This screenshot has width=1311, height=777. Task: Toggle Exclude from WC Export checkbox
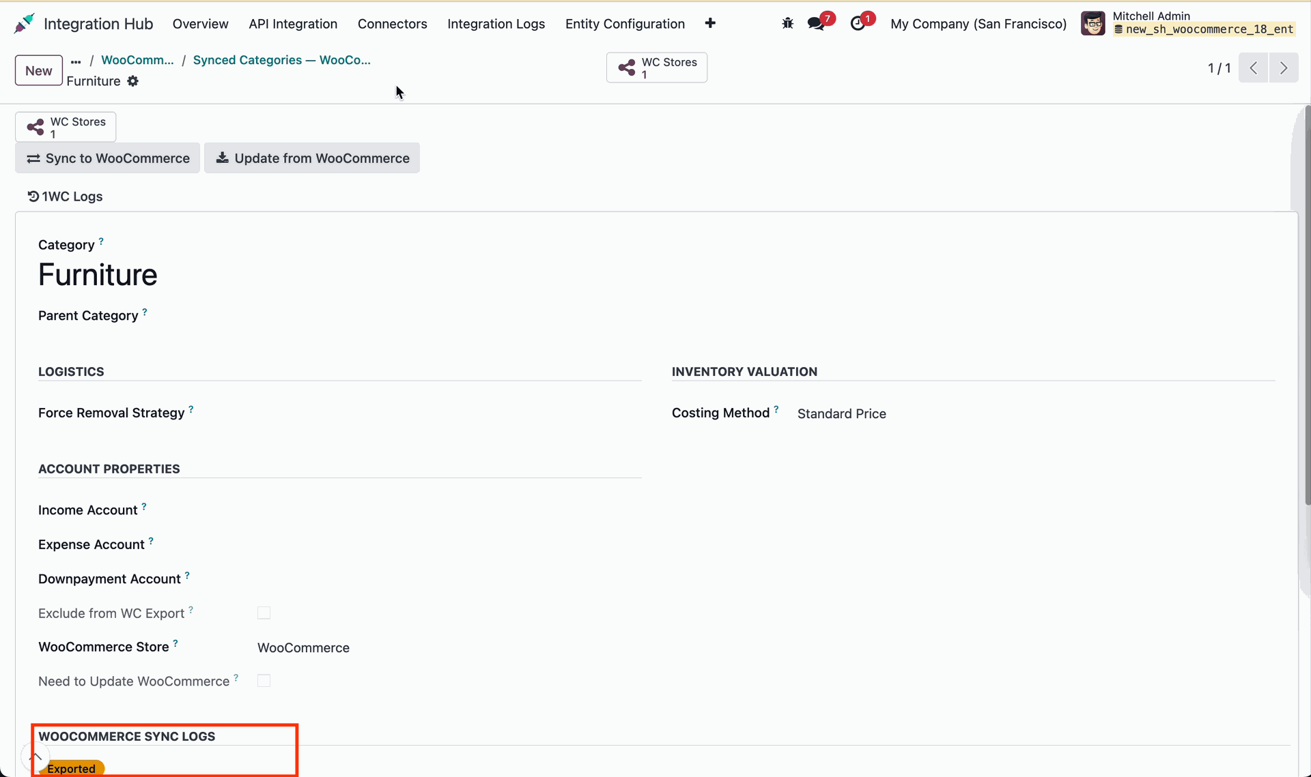click(264, 613)
